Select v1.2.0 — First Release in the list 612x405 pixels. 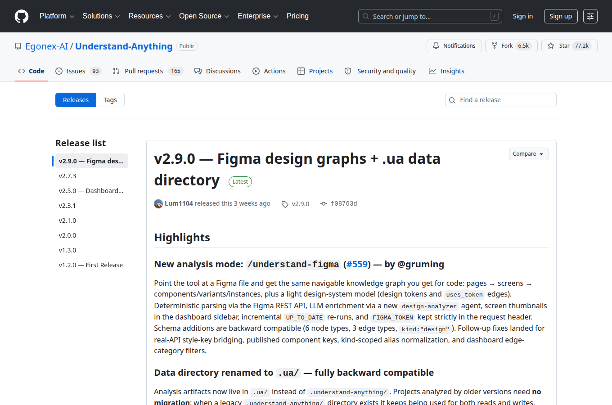91,265
